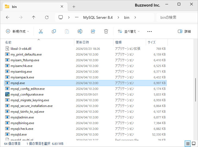Click MySQL Server 8.4 breadcrumb
The height and width of the screenshot is (147, 198).
(98, 17)
